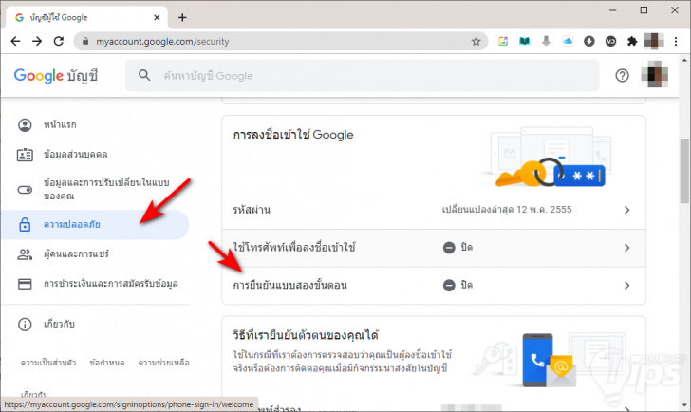This screenshot has height=412, width=691.
Task: Click the chevron on the การยืนยันแบบสองขั้นตอน row
Action: click(x=626, y=286)
